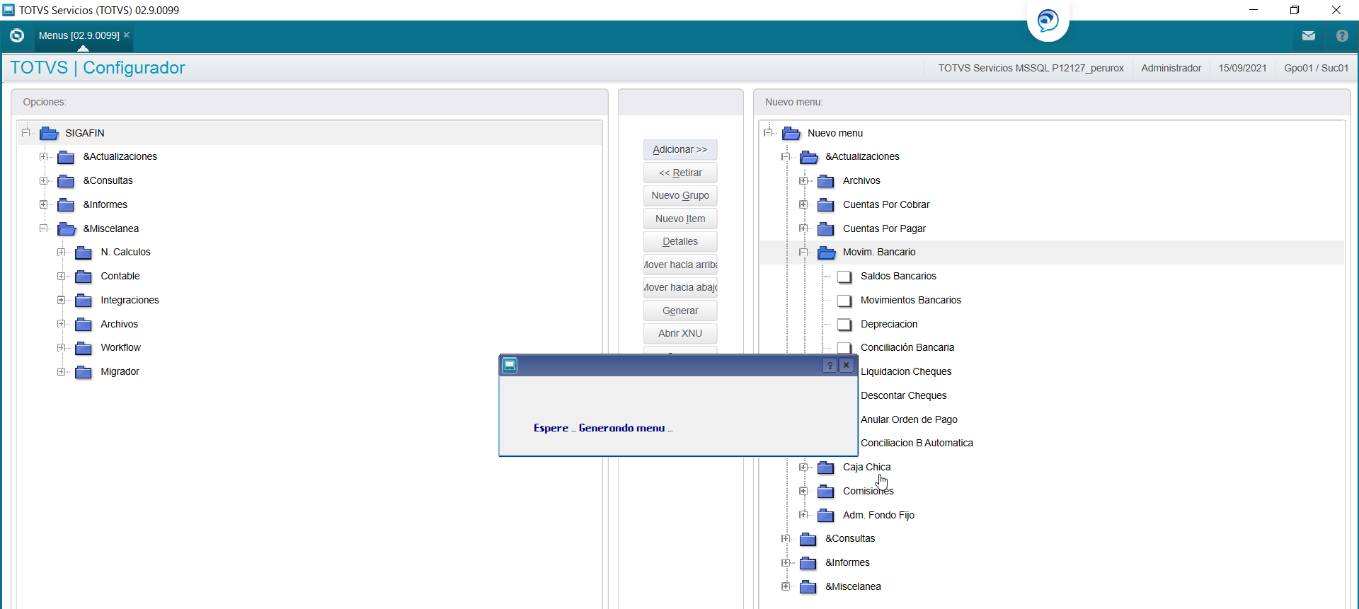This screenshot has height=609, width=1359.
Task: Collapse the Nuevo menu root node
Action: 768,132
